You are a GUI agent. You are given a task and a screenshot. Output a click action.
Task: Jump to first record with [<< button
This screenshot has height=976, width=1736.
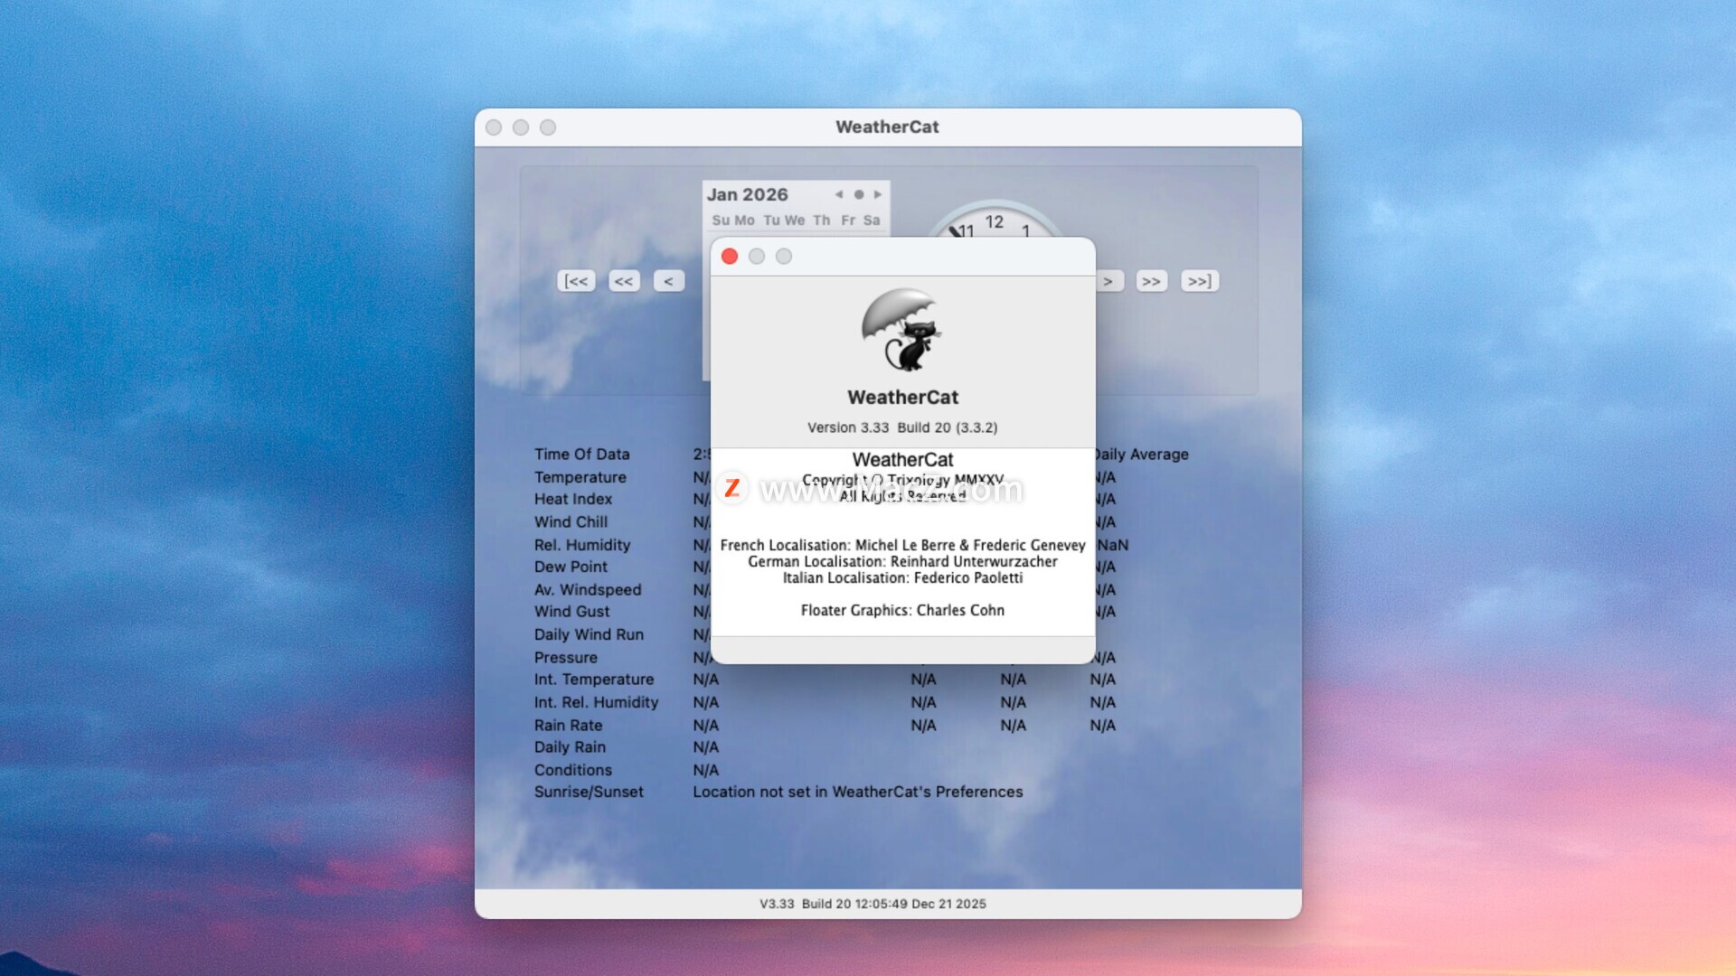576,281
